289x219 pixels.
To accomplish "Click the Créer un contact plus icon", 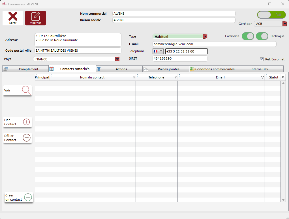I will pyautogui.click(x=28, y=197).
